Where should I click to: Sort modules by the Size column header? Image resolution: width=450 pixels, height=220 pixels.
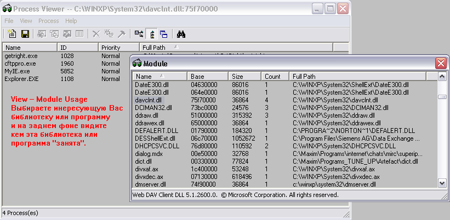tap(244, 77)
